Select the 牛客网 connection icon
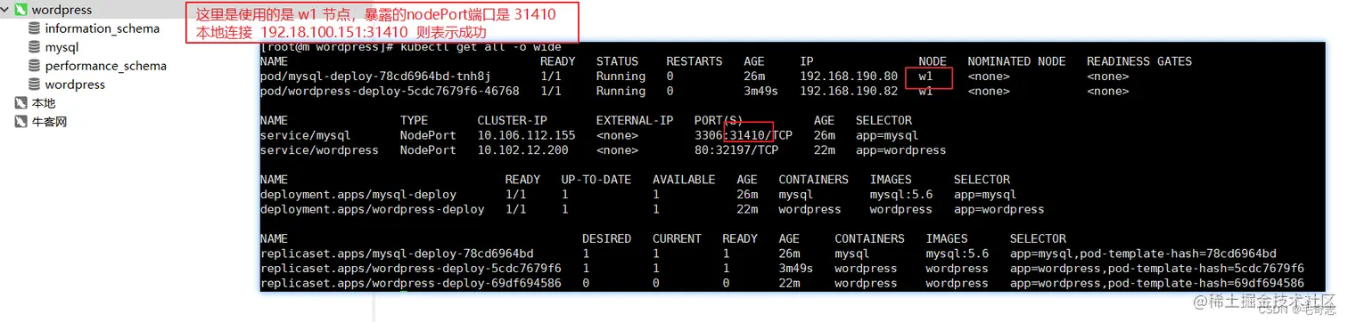 21,122
